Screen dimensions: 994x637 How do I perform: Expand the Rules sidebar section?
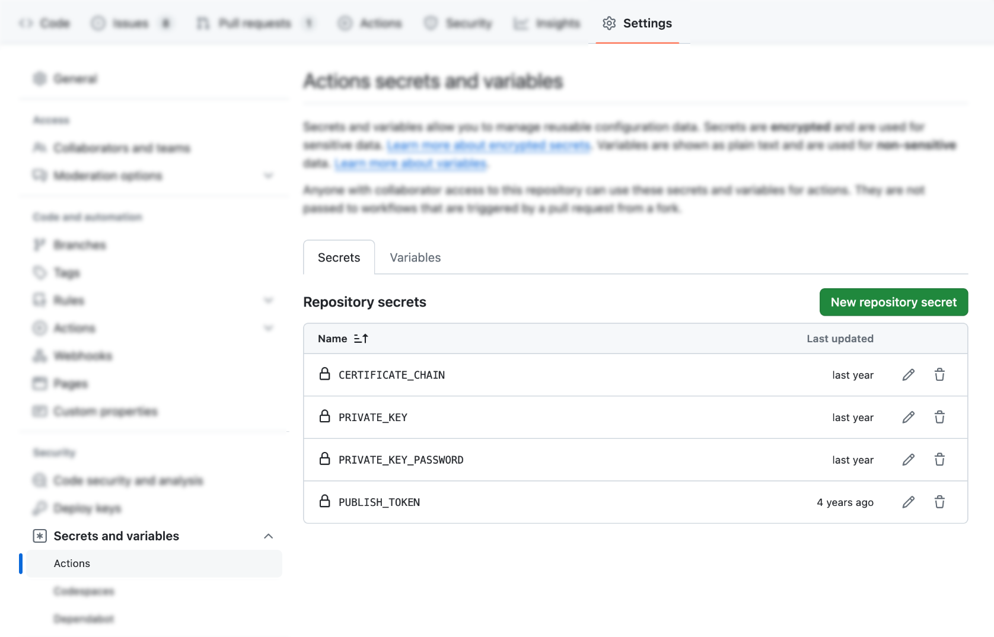(268, 301)
